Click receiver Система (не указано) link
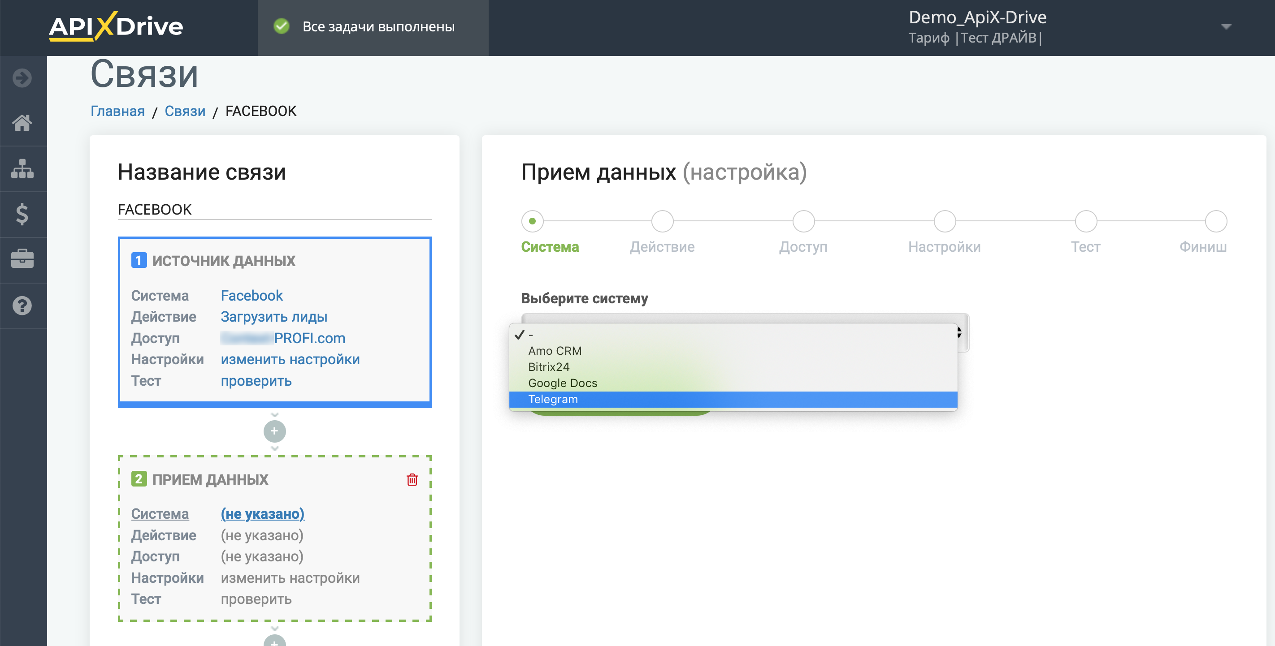This screenshot has width=1275, height=646. coord(262,514)
